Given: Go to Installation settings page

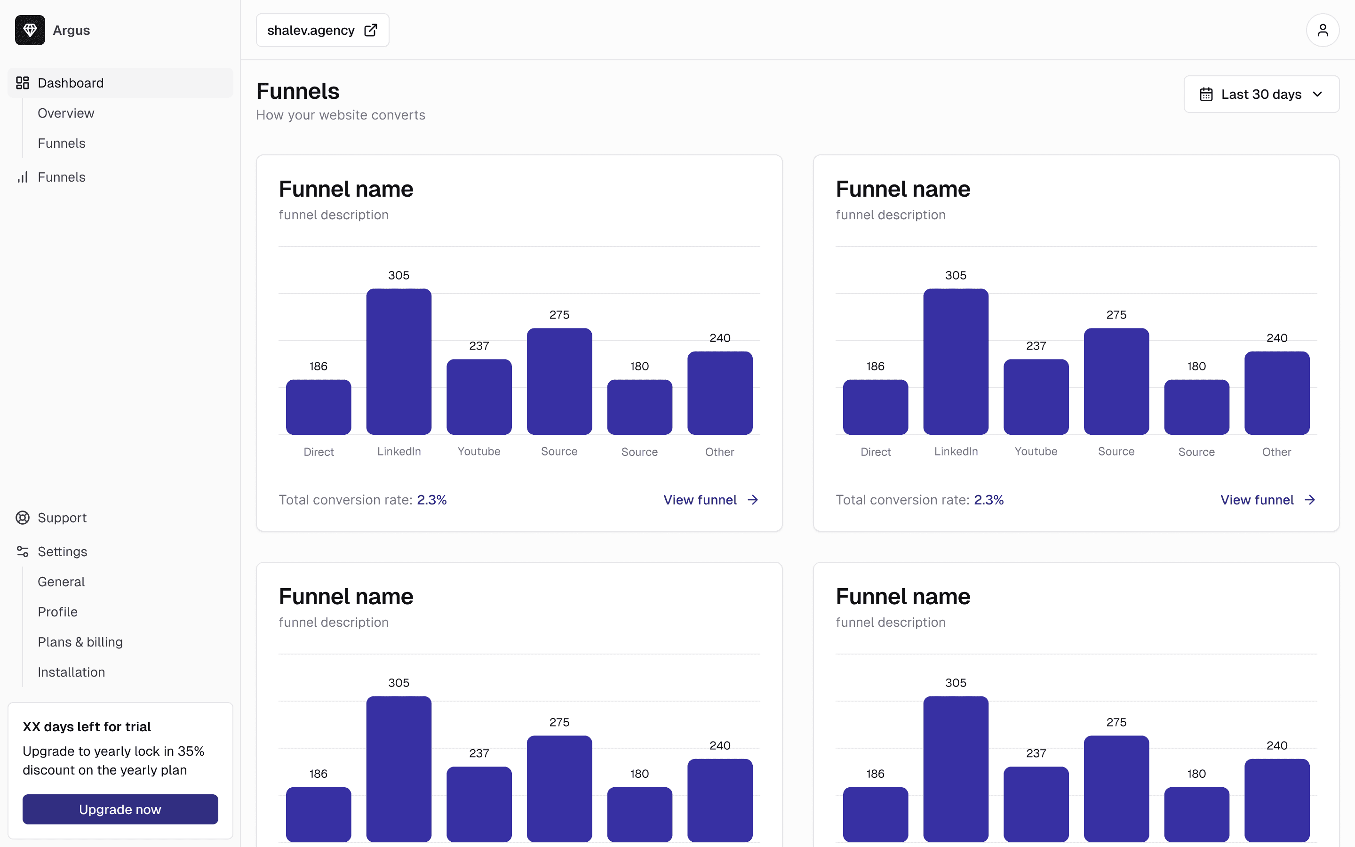Looking at the screenshot, I should point(71,672).
